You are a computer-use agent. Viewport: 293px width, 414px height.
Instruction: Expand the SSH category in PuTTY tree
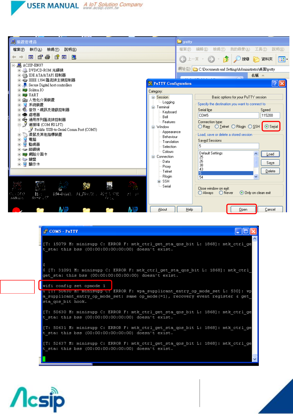(x=159, y=181)
